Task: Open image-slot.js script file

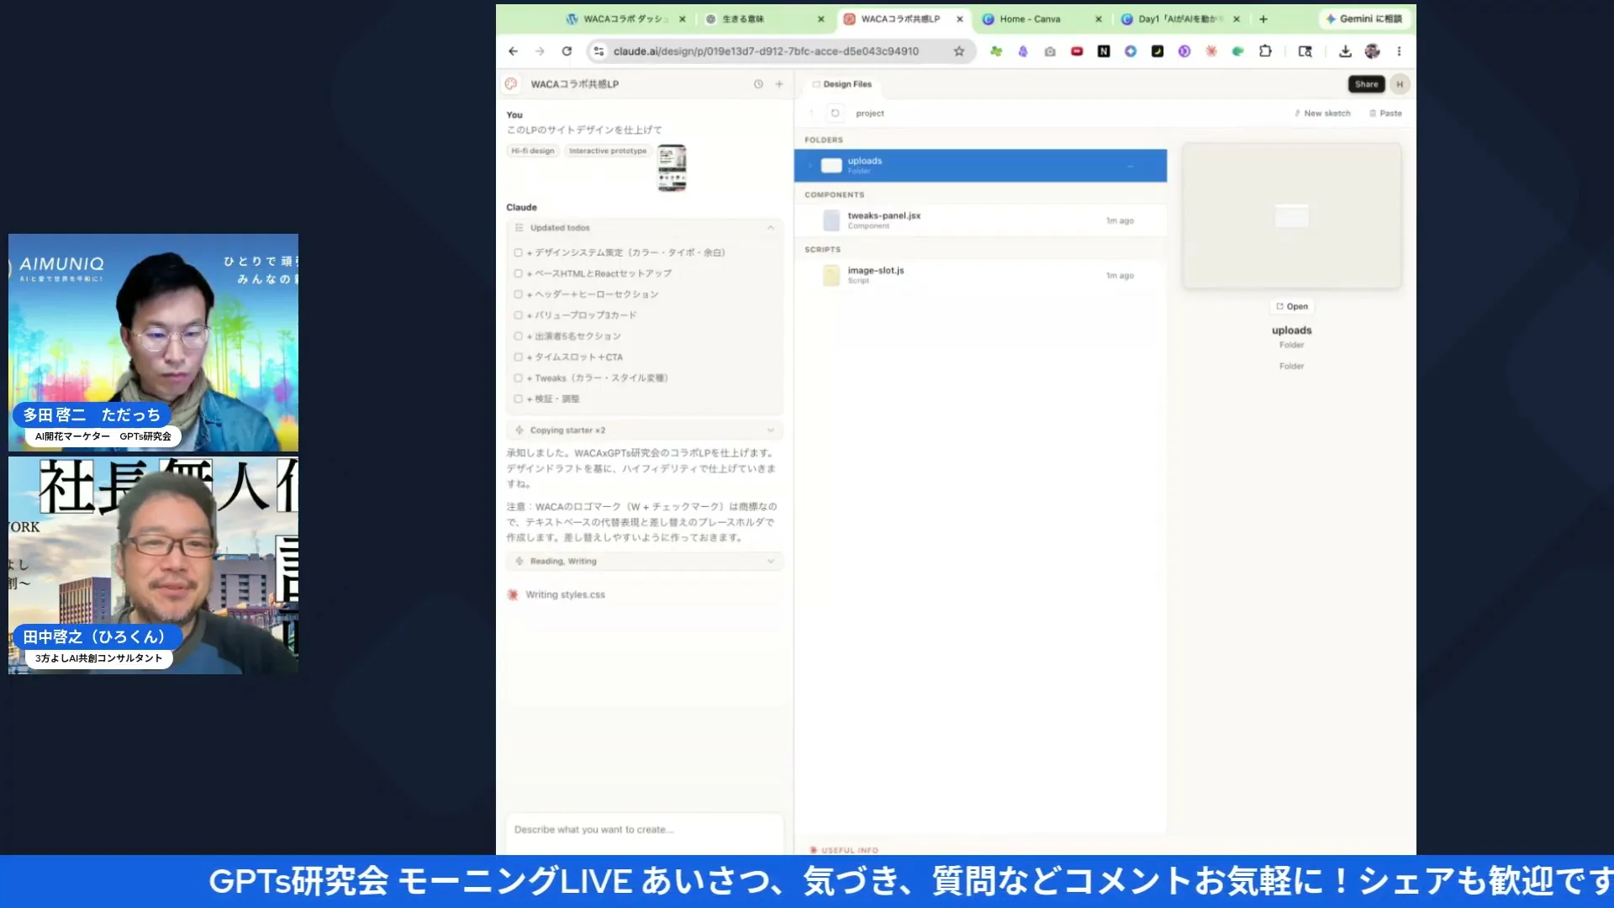Action: tap(980, 275)
